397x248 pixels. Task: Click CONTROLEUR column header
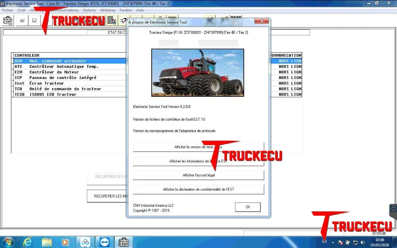[x=27, y=56]
